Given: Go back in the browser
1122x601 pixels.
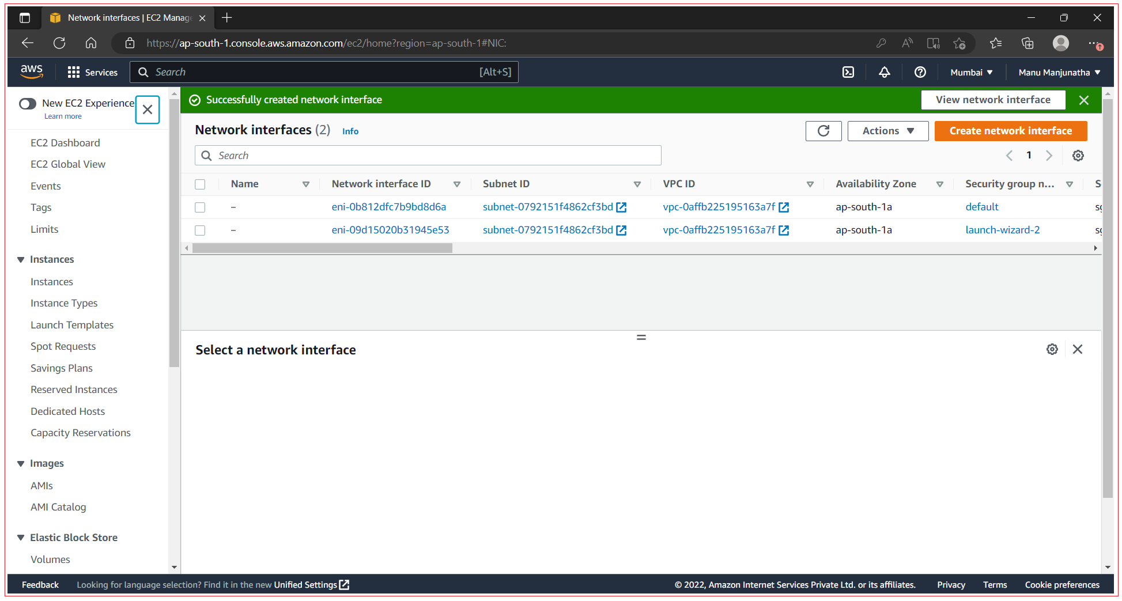Looking at the screenshot, I should point(28,43).
